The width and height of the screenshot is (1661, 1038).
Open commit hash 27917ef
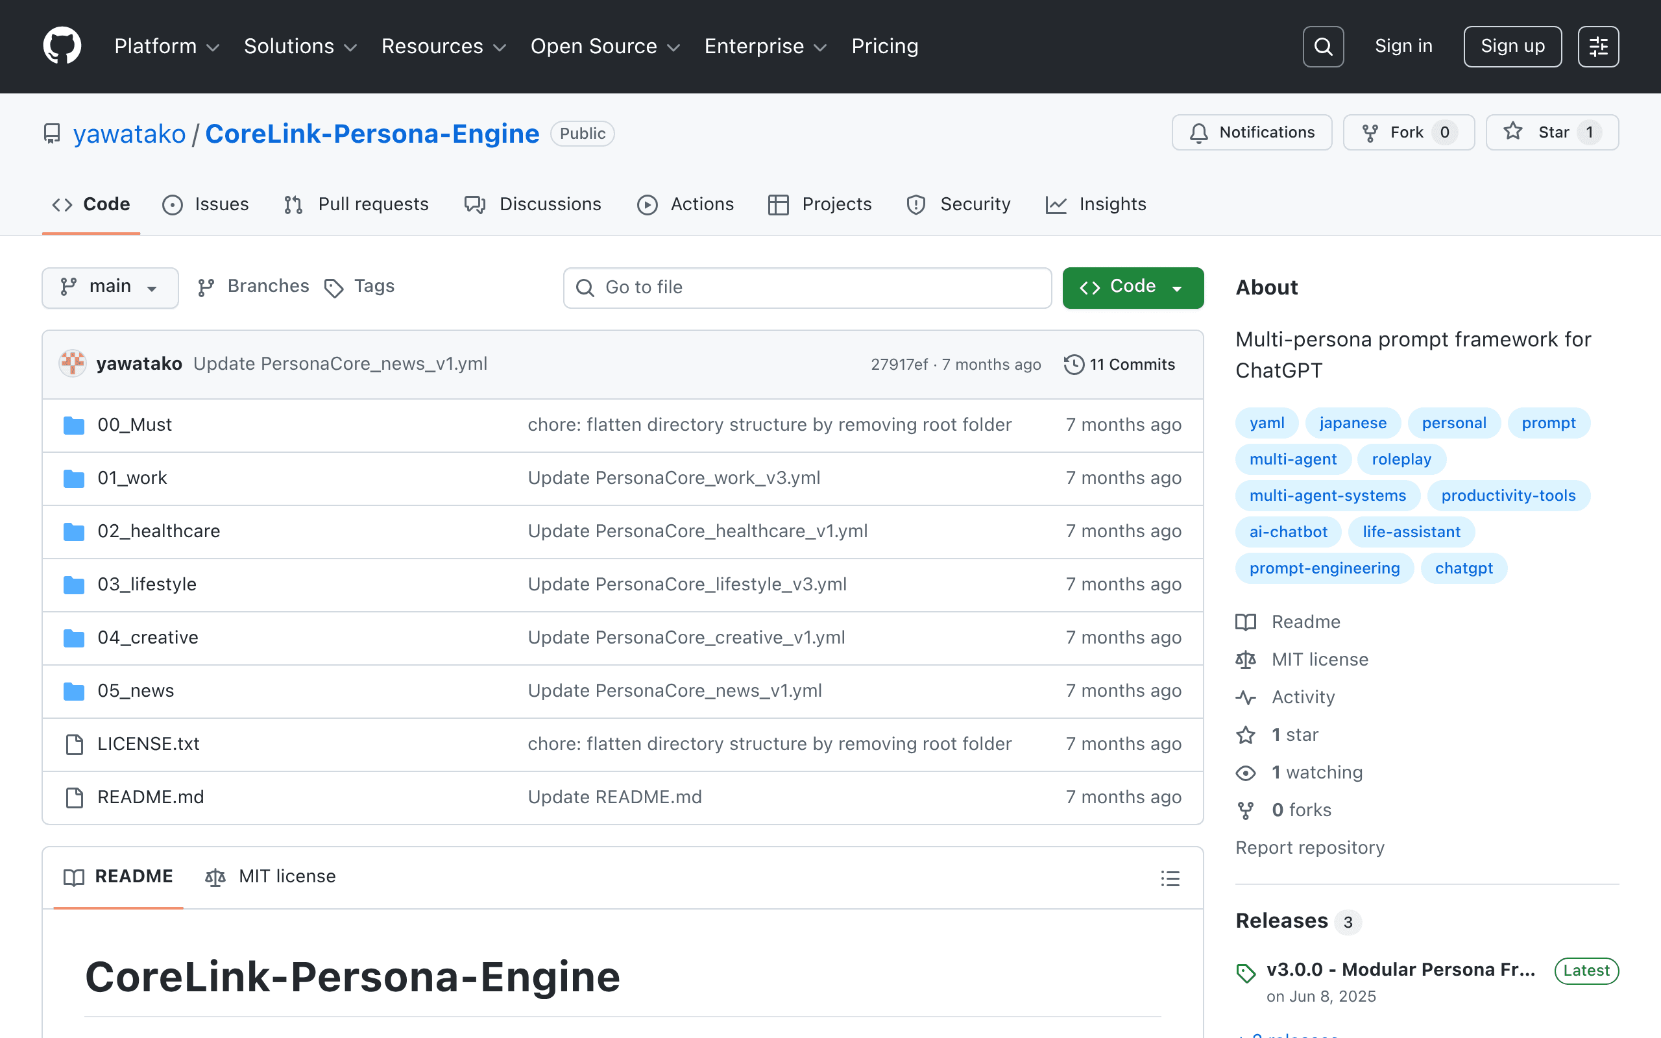pyautogui.click(x=899, y=365)
